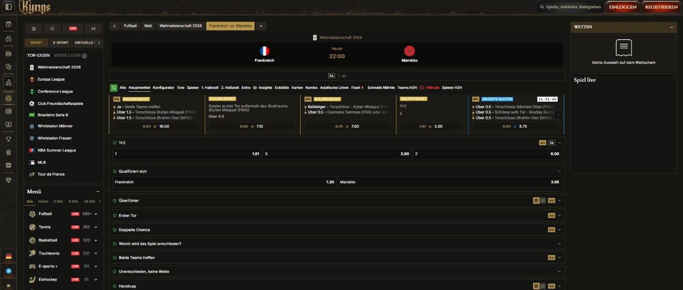
Task: Open the A-Z sports listing button
Action: click(x=93, y=28)
